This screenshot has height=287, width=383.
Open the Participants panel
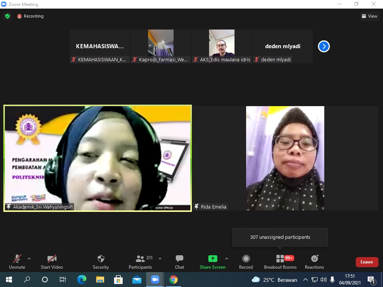click(140, 262)
